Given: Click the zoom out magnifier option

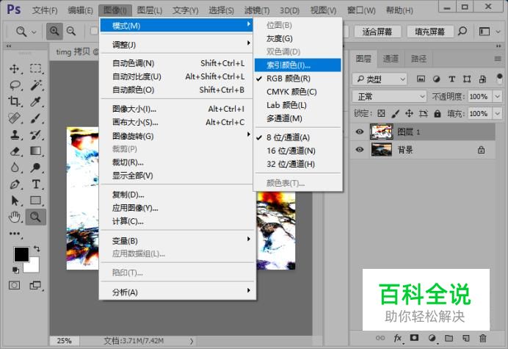Looking at the screenshot, I should pyautogui.click(x=71, y=31).
